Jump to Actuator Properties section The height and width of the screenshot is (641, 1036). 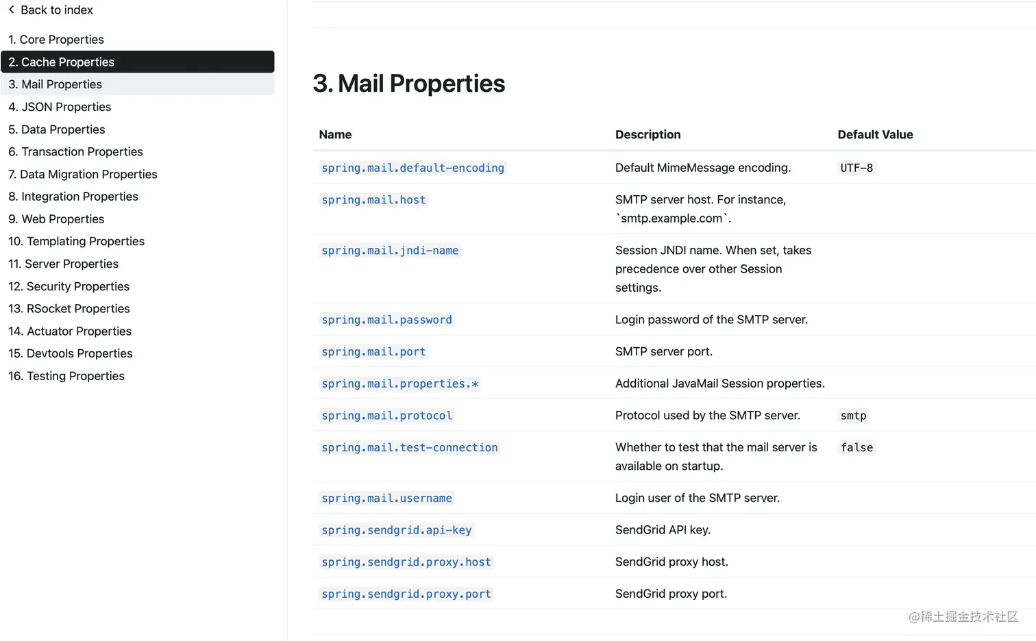tap(70, 331)
